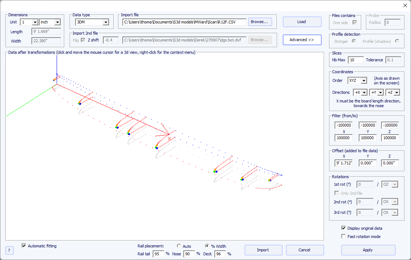Edit the Slices Nb Max field
The height and width of the screenshot is (260, 411).
(355, 60)
